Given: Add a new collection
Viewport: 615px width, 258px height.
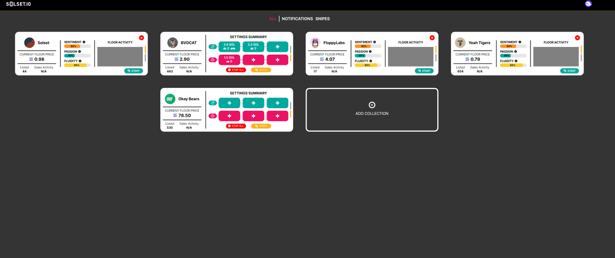Looking at the screenshot, I should (x=372, y=110).
